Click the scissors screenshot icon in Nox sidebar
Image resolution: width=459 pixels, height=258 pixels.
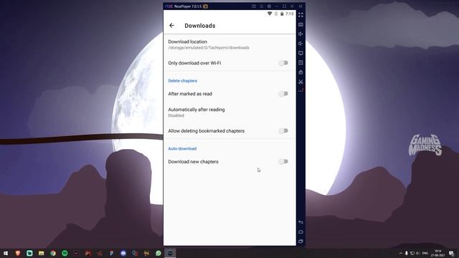pos(301,82)
